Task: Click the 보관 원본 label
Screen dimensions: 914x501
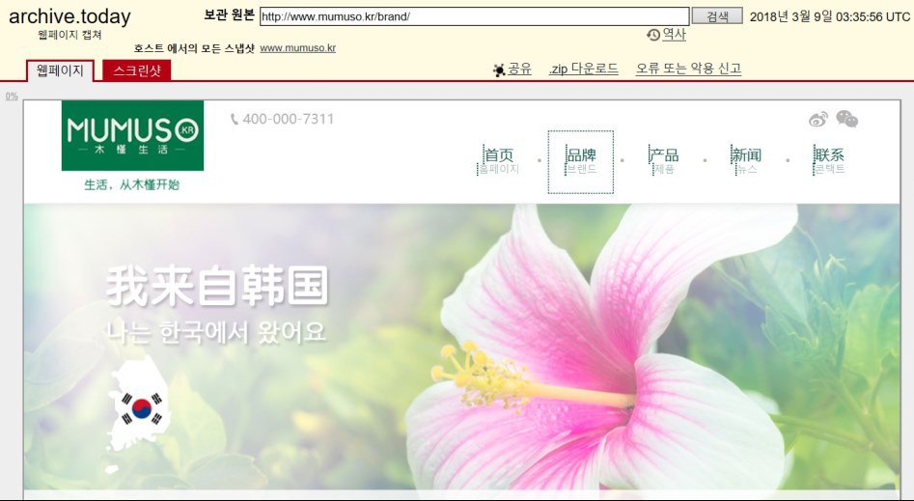Action: 229,15
